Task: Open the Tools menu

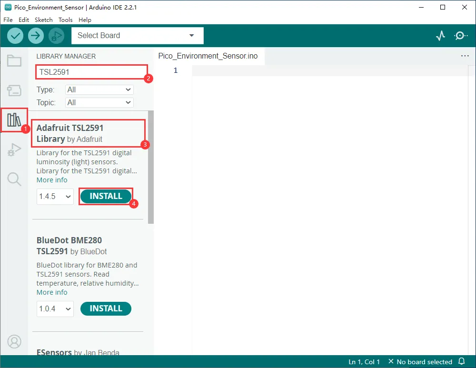Action: 65,20
